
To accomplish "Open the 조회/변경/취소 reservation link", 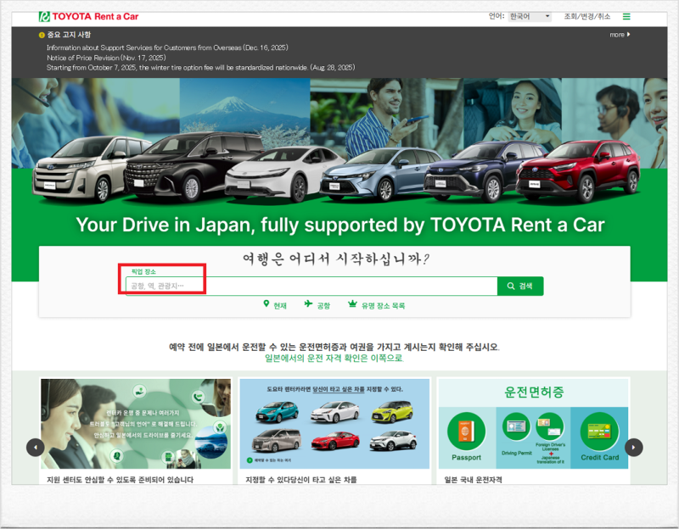I will coord(586,16).
